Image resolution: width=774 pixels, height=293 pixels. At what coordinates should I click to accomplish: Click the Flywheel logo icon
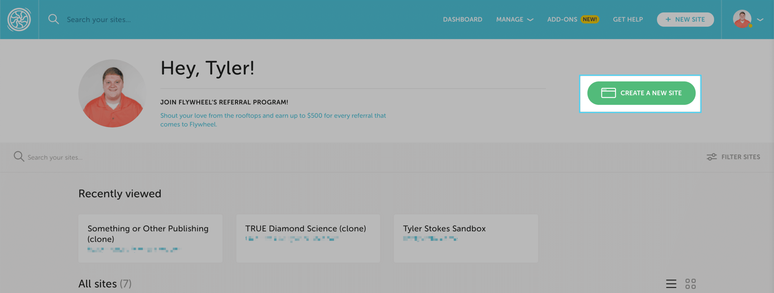pyautogui.click(x=19, y=20)
